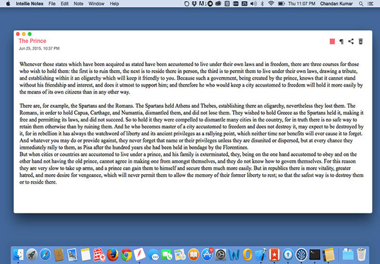Open the Apple menu
The width and height of the screenshot is (380, 264).
point(8,4)
